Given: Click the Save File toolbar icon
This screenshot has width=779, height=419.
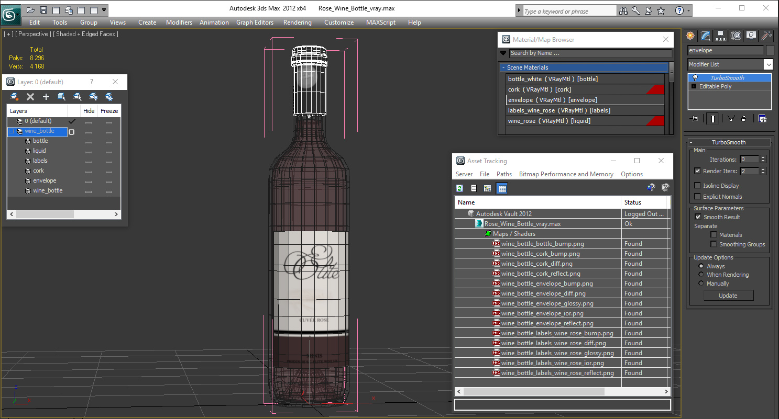Looking at the screenshot, I should click(x=43, y=10).
